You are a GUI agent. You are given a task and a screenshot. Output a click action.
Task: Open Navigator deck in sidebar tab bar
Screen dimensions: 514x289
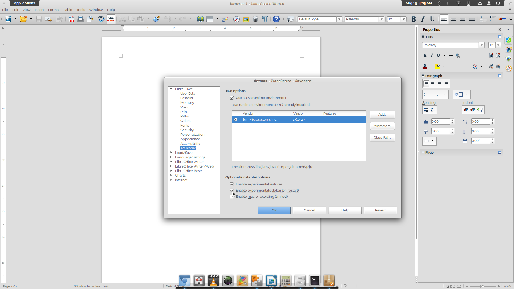pyautogui.click(x=509, y=69)
